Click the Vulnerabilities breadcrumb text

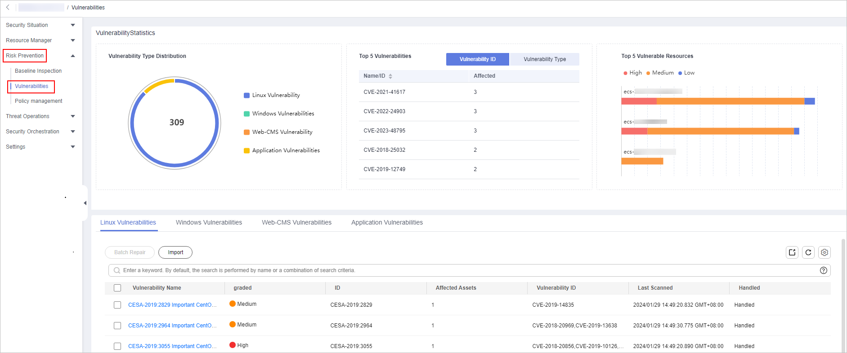coord(88,8)
